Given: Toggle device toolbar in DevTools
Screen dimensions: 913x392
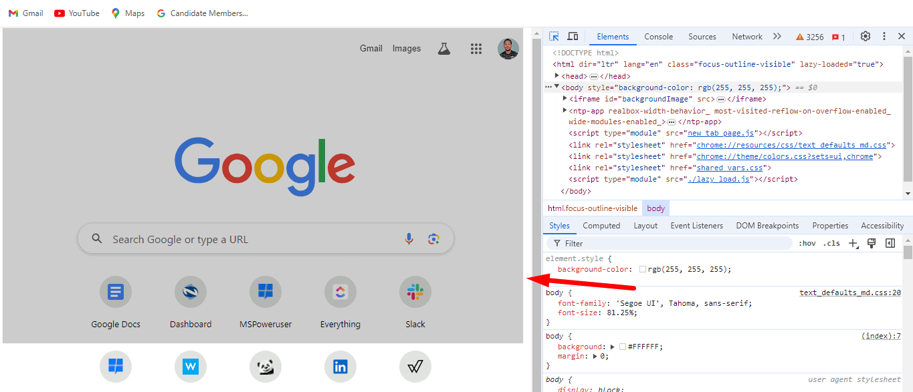Looking at the screenshot, I should pyautogui.click(x=573, y=37).
